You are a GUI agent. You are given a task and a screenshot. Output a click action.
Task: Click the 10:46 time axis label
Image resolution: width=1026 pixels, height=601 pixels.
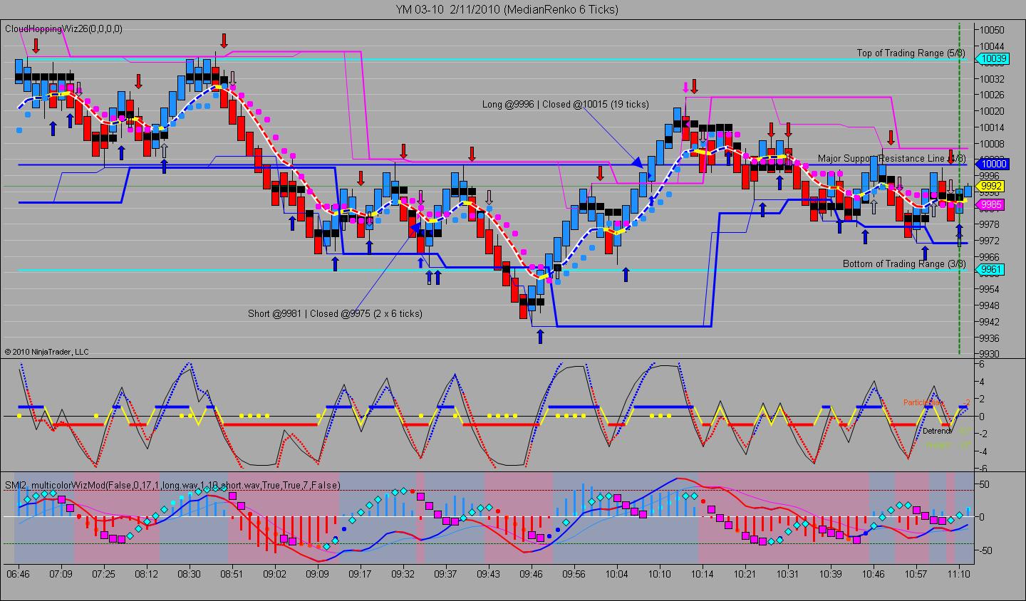tap(873, 573)
